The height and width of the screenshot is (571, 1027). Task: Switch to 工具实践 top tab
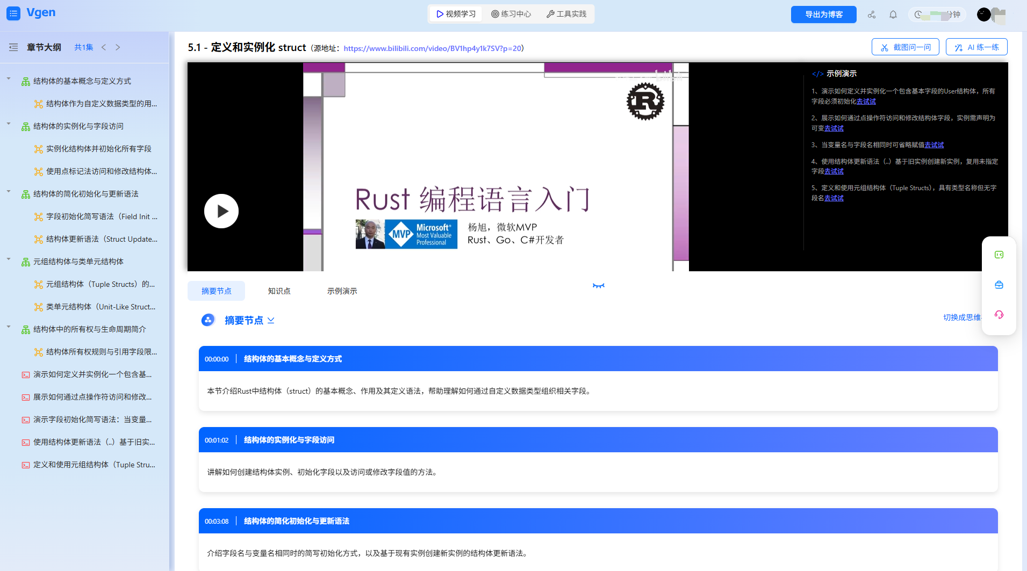click(x=566, y=14)
